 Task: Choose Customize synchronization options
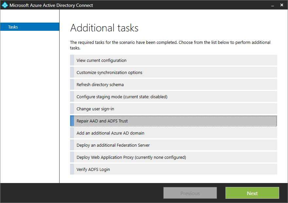(x=173, y=72)
